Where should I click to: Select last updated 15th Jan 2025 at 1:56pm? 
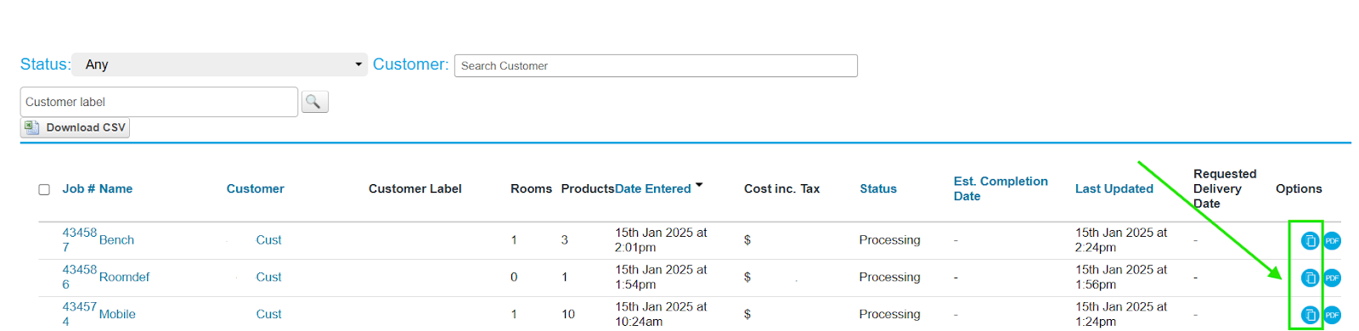click(x=1121, y=277)
